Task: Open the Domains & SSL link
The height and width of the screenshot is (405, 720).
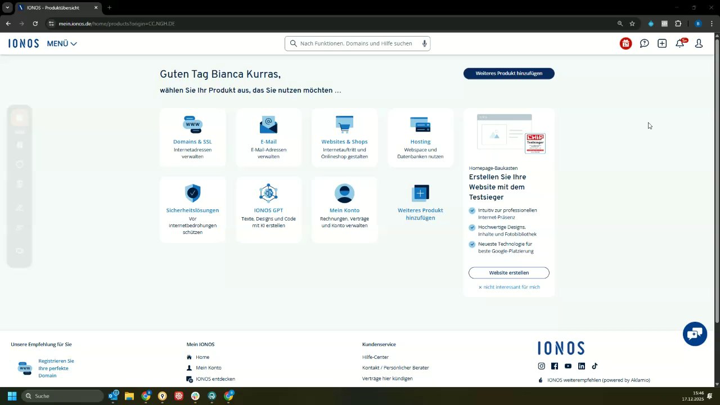Action: click(192, 142)
